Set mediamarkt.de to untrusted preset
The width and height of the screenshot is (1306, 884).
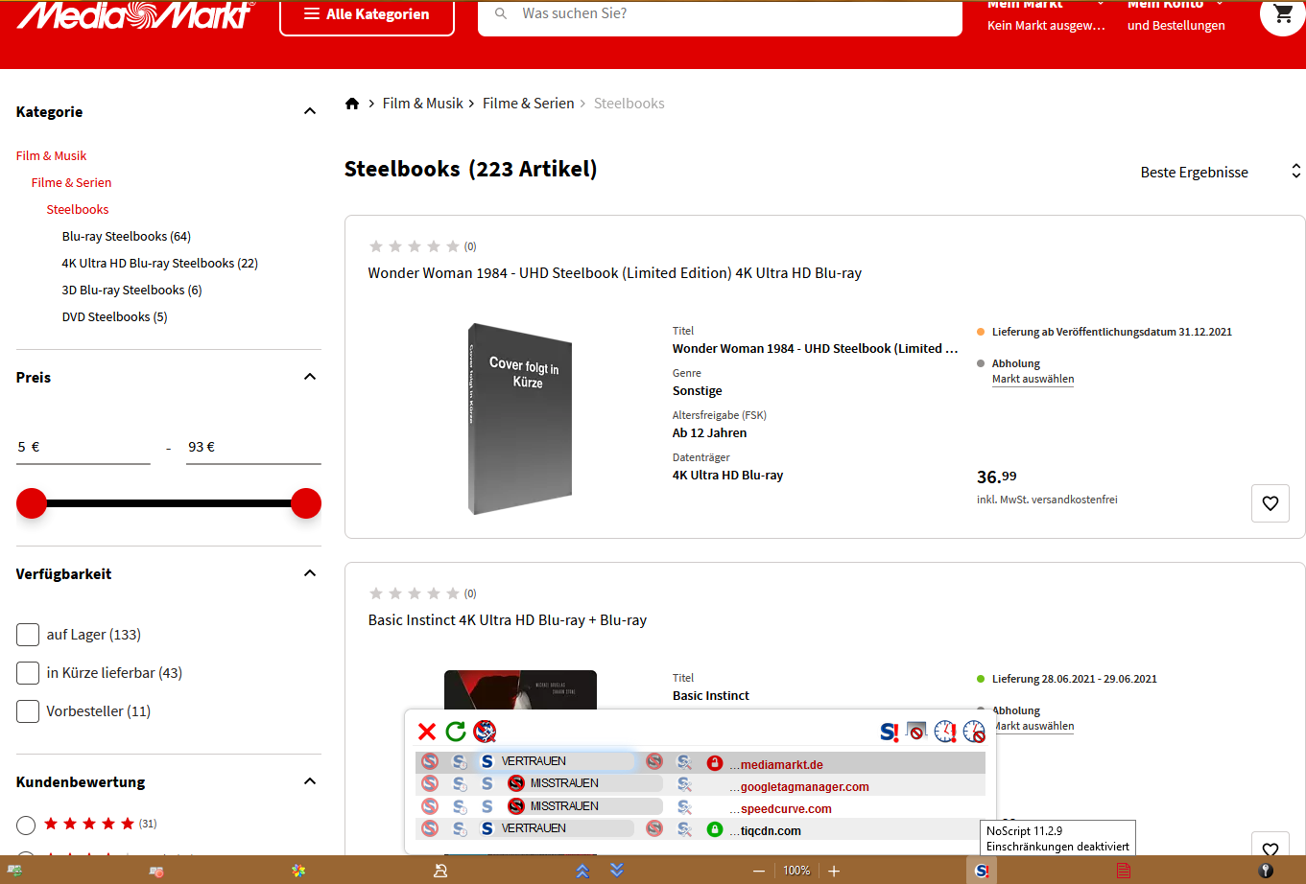(x=654, y=762)
